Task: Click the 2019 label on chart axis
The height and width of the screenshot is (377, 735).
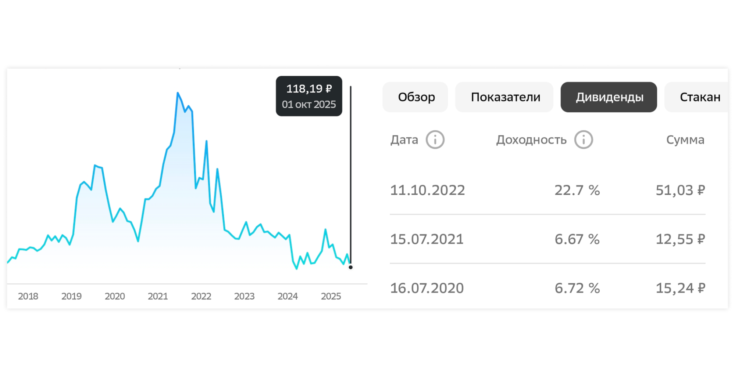Action: [x=71, y=296]
